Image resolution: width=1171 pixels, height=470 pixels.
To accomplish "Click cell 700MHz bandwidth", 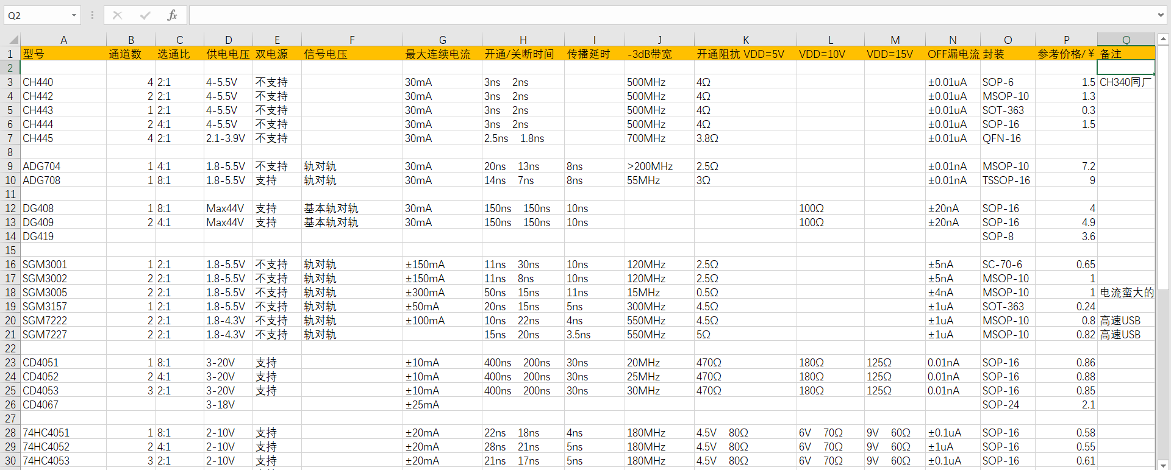I will click(x=659, y=138).
